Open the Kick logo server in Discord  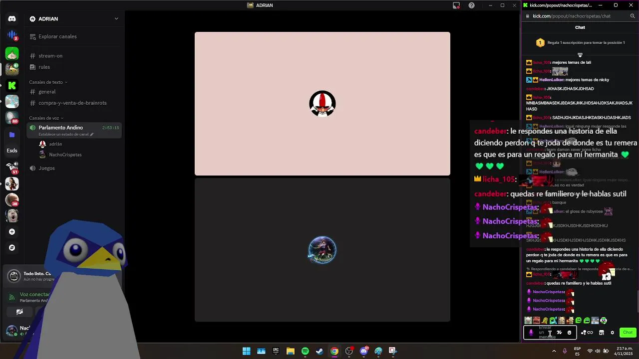[12, 85]
